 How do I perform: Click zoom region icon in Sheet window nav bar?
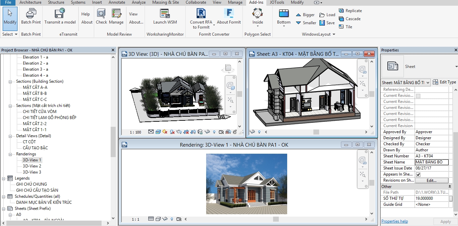coord(362,84)
